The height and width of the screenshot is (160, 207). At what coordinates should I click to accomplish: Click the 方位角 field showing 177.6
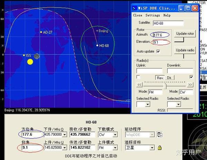pyautogui.click(x=32, y=134)
